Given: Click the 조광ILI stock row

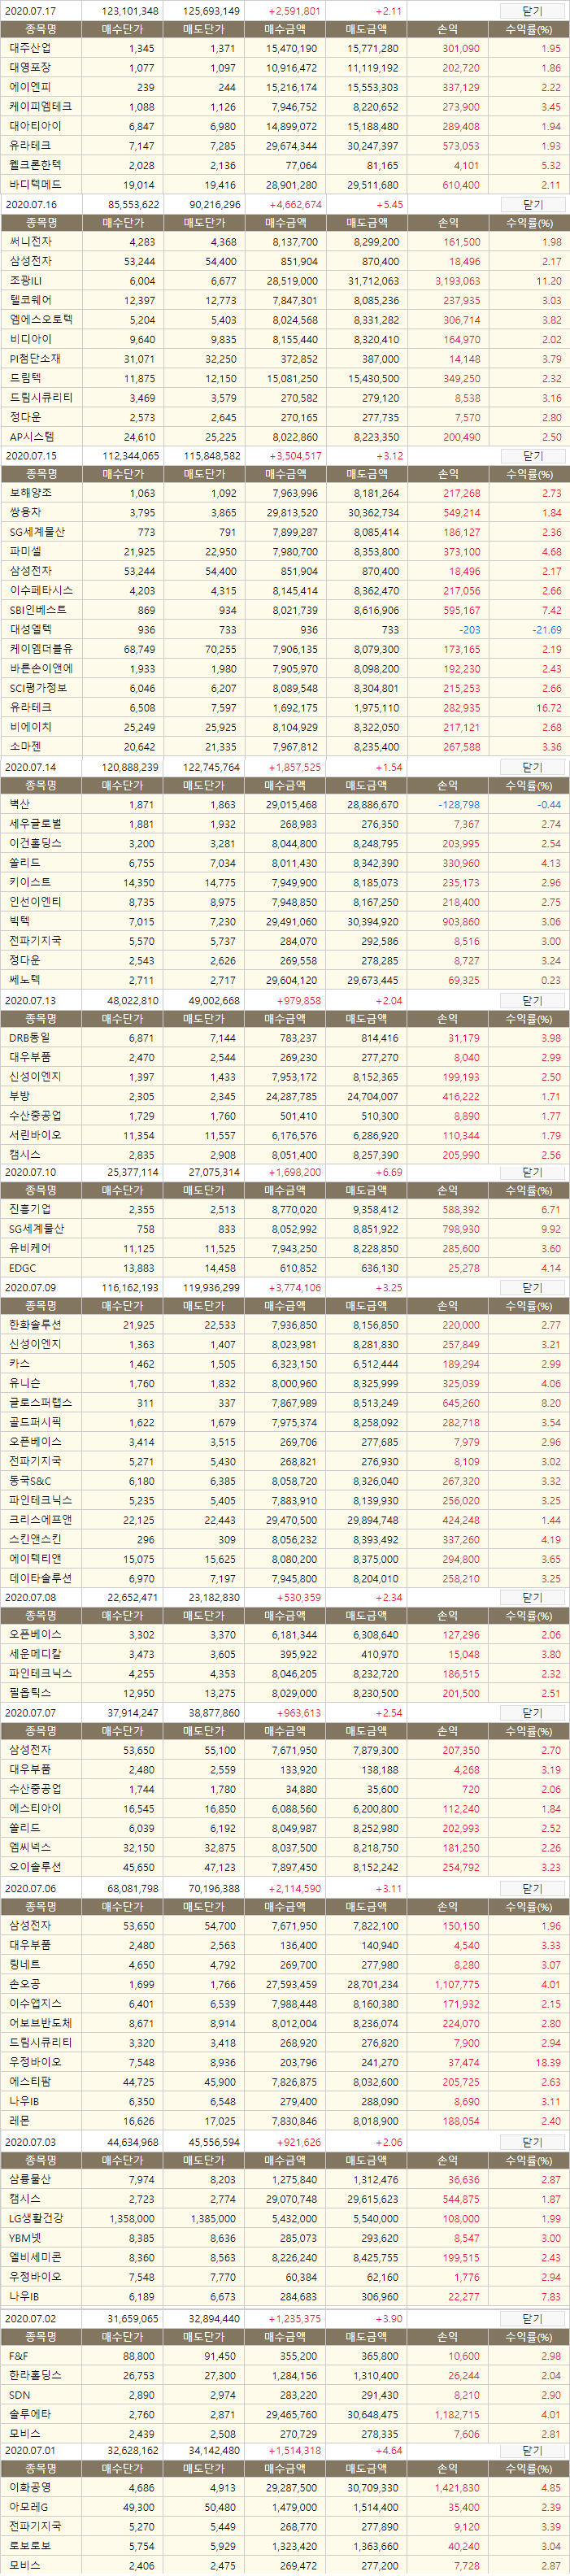Looking at the screenshot, I should click(285, 281).
